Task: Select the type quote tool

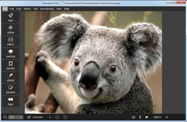Action: (x=11, y=101)
